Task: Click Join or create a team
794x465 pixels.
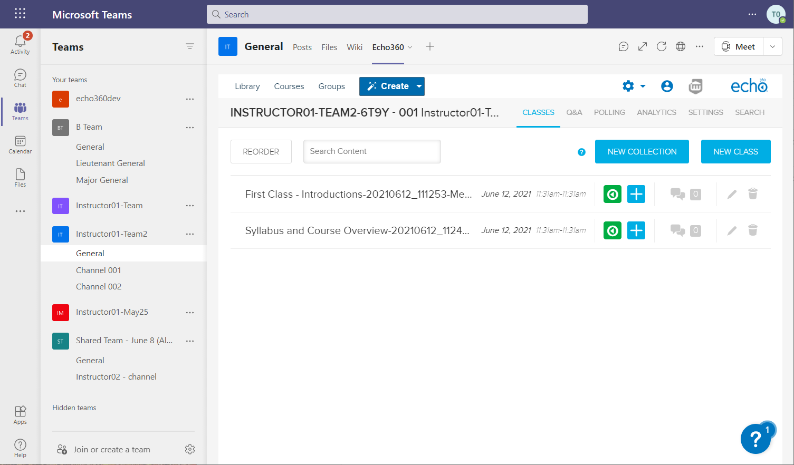Action: 104,449
